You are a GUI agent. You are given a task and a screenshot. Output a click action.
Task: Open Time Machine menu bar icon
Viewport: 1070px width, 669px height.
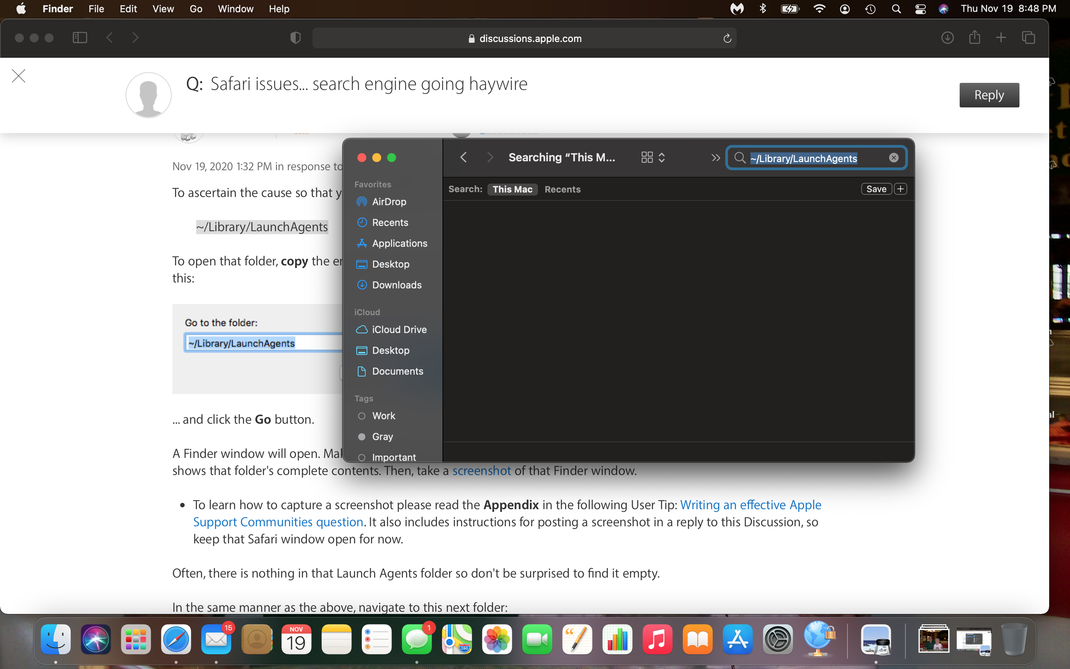coord(870,9)
